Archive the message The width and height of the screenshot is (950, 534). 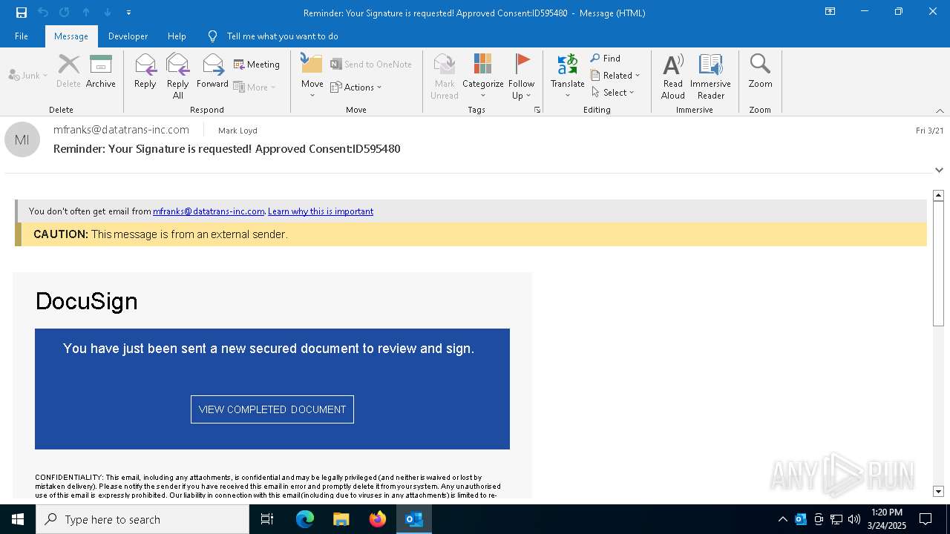pos(101,71)
